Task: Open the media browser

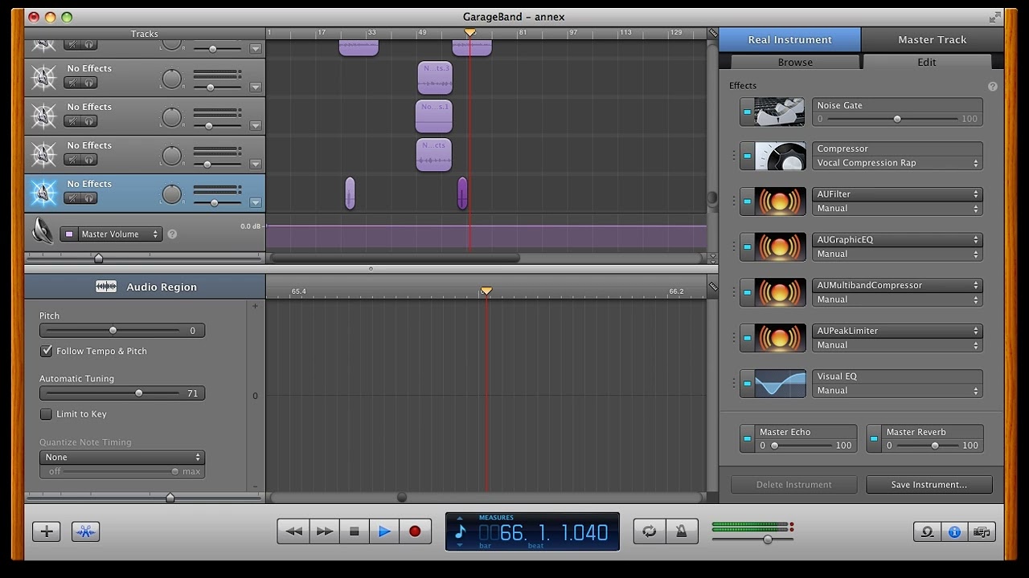Action: click(x=982, y=531)
